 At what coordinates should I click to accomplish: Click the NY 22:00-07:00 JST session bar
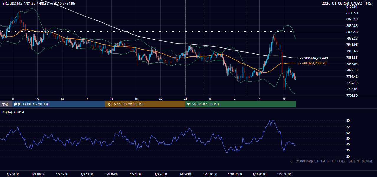click(240, 104)
